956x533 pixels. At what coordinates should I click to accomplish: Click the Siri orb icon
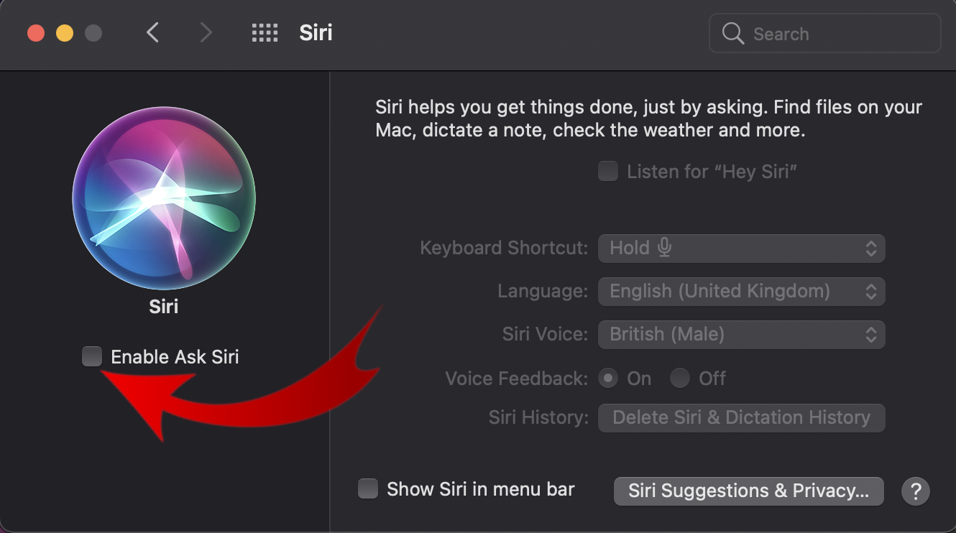(x=164, y=197)
